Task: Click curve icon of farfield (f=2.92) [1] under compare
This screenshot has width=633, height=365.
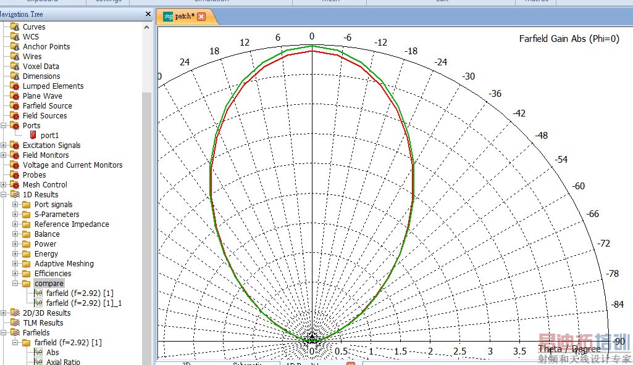Action: pos(38,293)
